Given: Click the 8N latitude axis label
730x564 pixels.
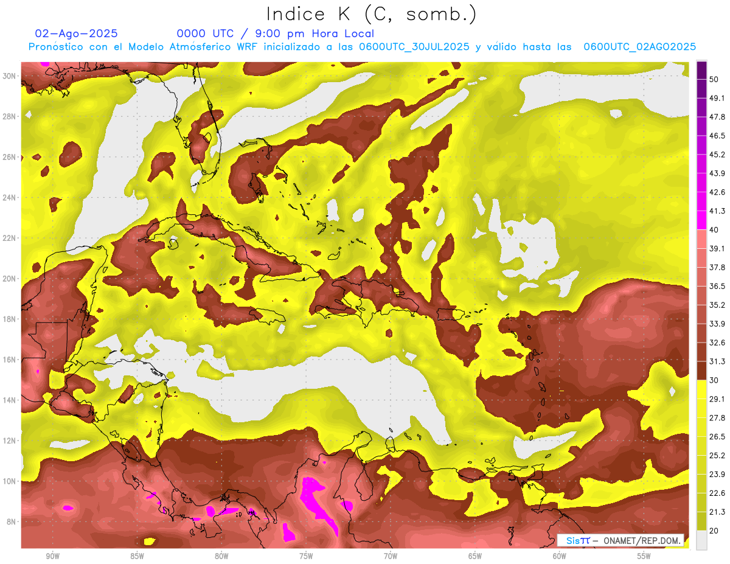Looking at the screenshot, I should [12, 521].
